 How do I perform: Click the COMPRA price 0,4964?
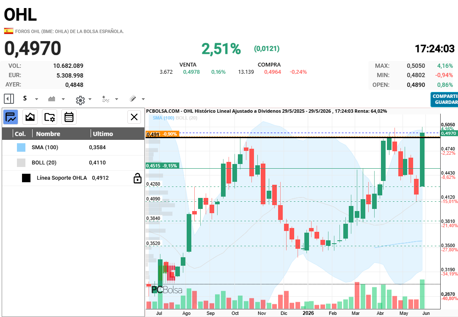pyautogui.click(x=273, y=72)
